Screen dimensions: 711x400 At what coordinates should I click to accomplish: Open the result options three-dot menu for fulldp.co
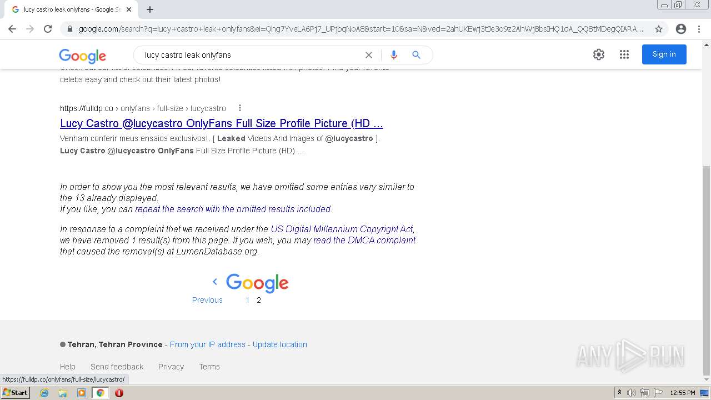[240, 108]
